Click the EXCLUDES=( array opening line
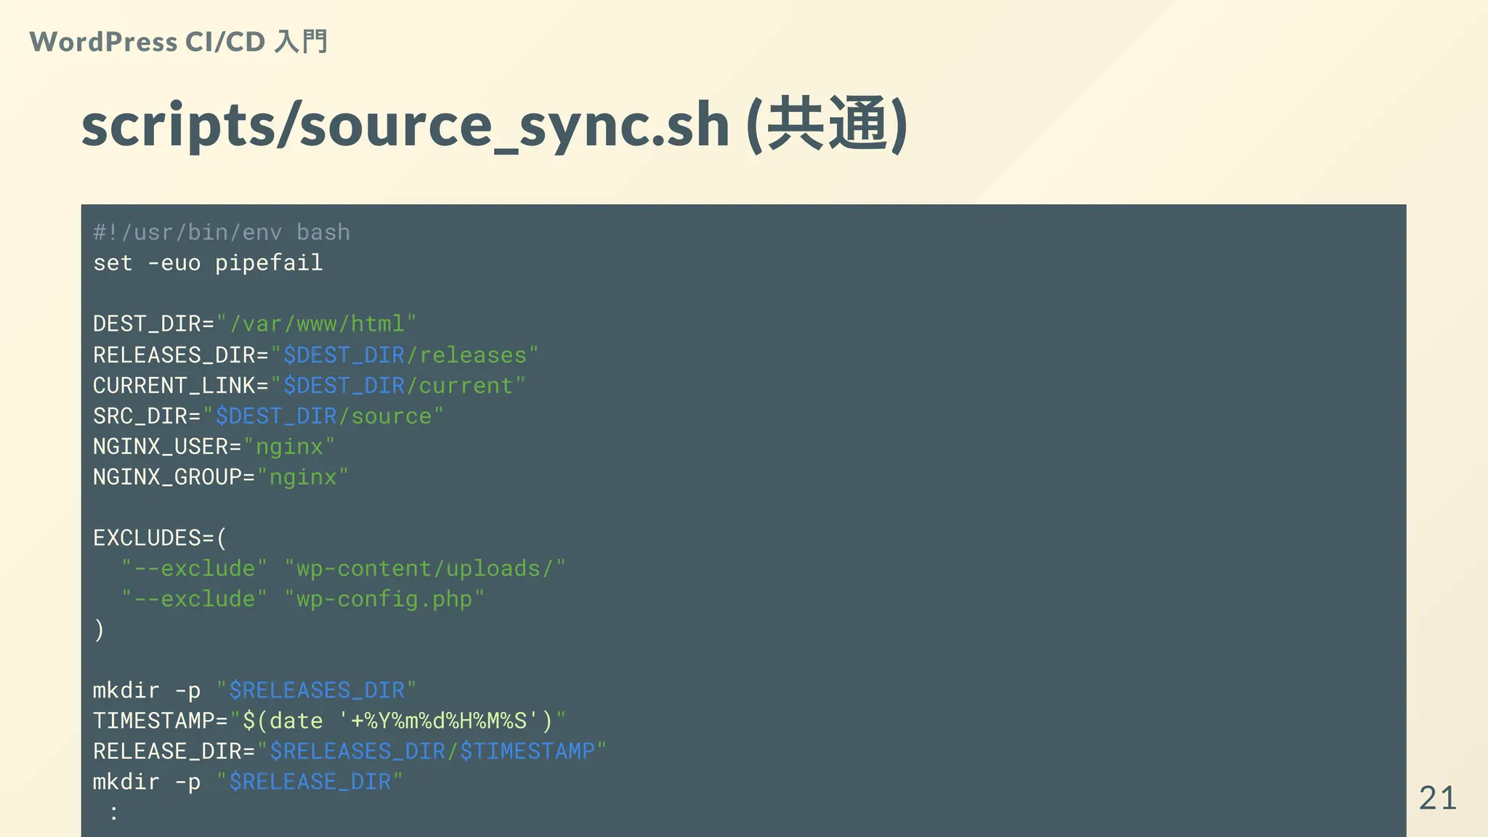The image size is (1488, 837). coord(160,538)
